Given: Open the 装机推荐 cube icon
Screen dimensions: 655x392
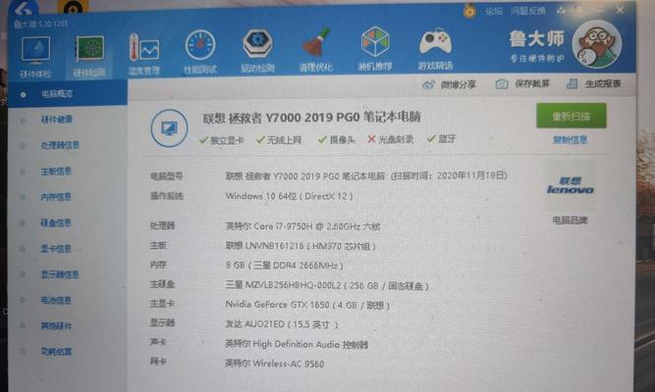Looking at the screenshot, I should 375,49.
